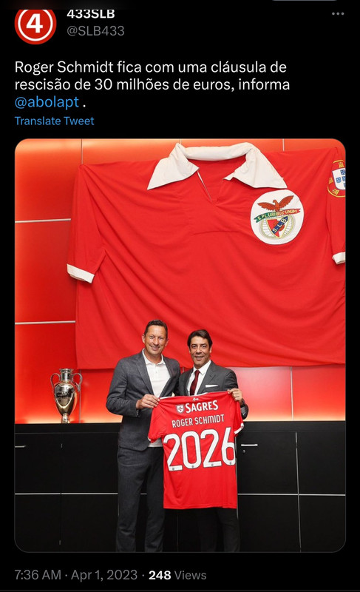
Task: Click the black cabinet below the trophy
Action: click(67, 487)
